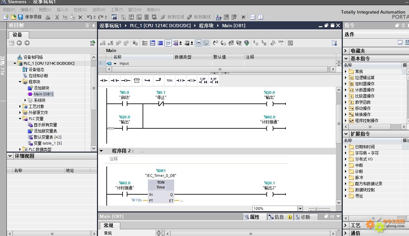Click the %I0.0 启动 contact

coord(124,104)
